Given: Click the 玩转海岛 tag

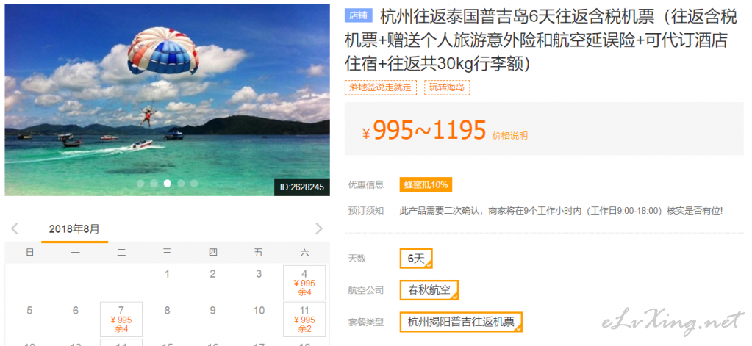Looking at the screenshot, I should [x=447, y=87].
